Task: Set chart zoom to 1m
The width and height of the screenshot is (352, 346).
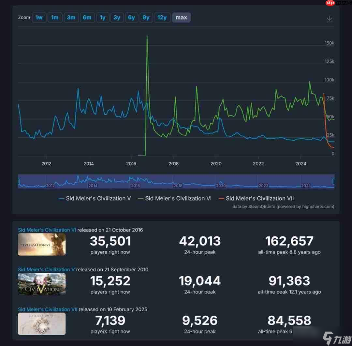Action: [x=55, y=18]
